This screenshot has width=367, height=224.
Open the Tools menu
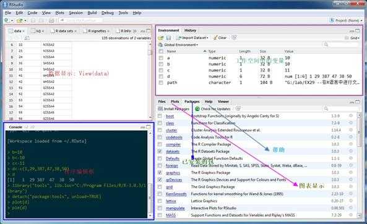coord(123,12)
